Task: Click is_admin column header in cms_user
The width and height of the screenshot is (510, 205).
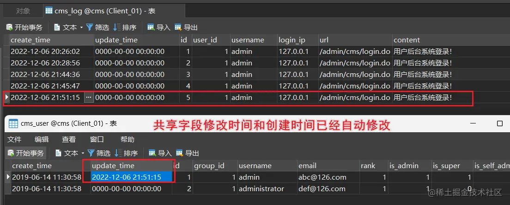Action: 410,166
